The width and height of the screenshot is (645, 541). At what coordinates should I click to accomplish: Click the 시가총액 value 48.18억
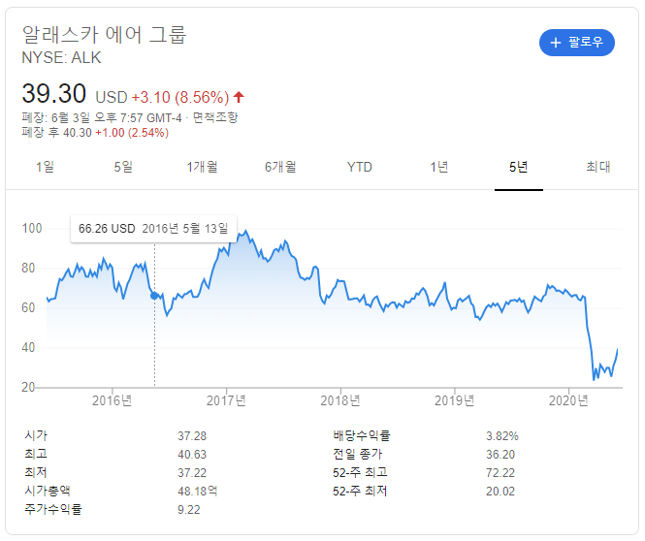click(x=198, y=491)
